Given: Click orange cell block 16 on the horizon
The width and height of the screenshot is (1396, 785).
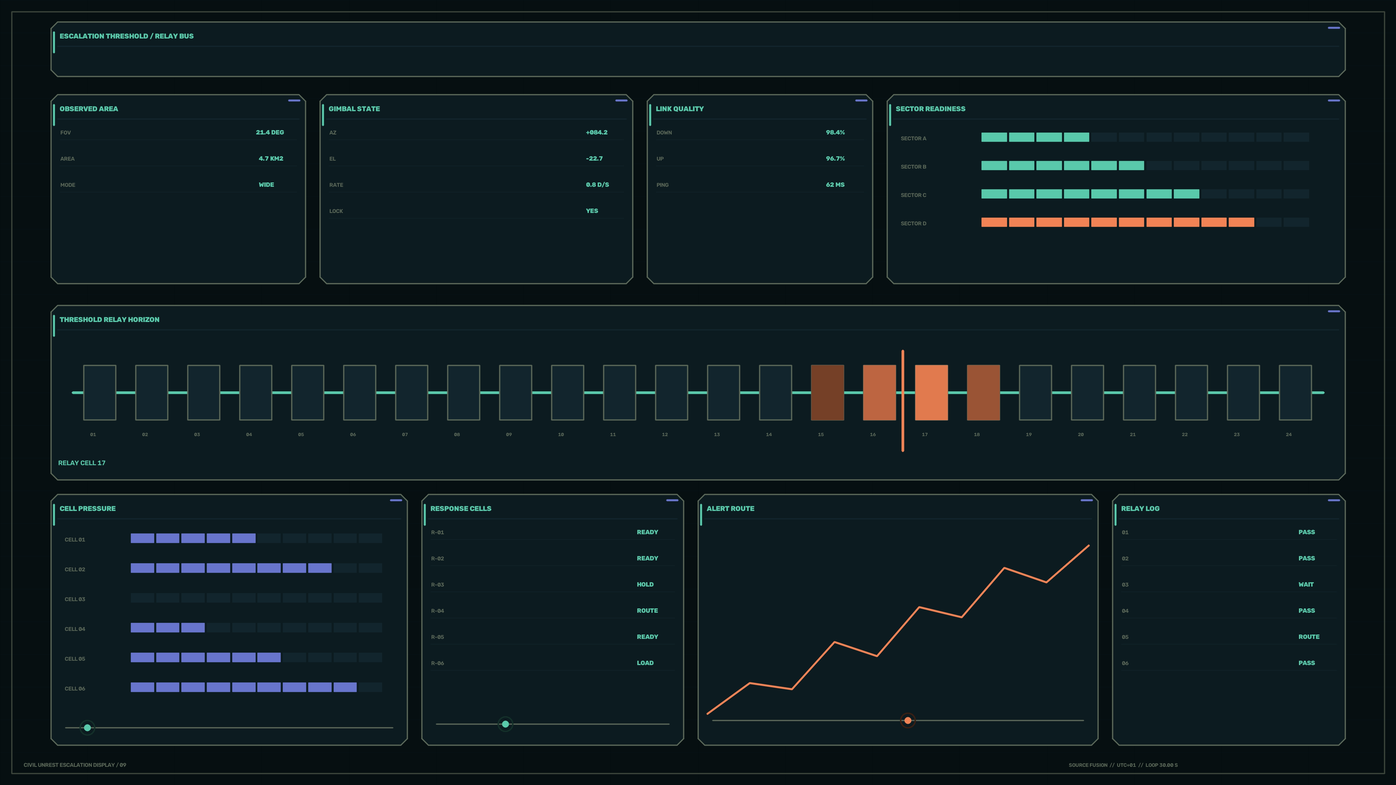Looking at the screenshot, I should pyautogui.click(x=879, y=392).
